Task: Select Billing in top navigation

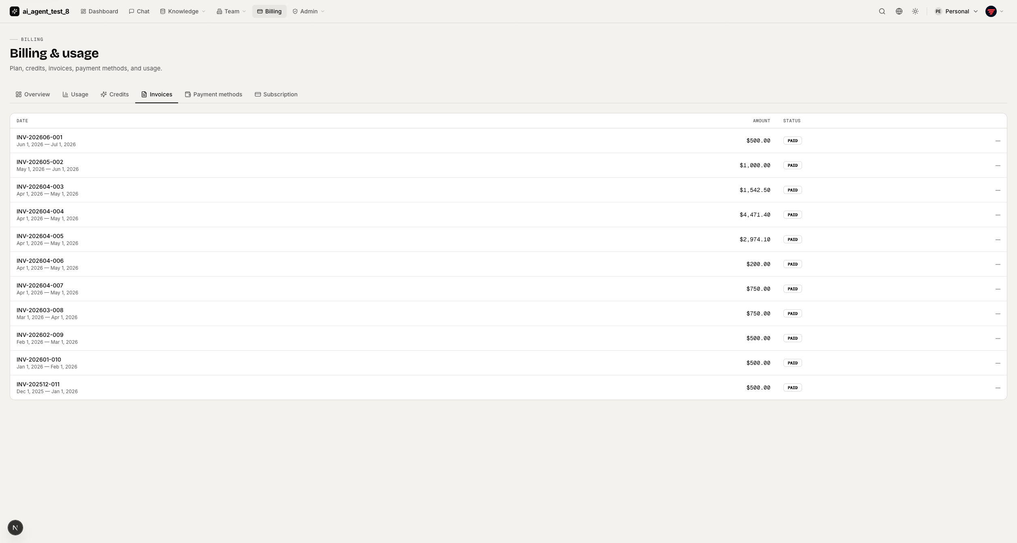Action: (269, 11)
